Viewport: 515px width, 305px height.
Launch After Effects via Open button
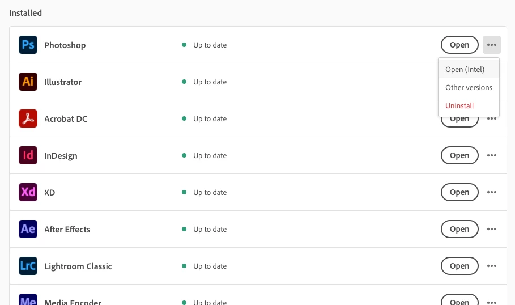[x=459, y=229]
